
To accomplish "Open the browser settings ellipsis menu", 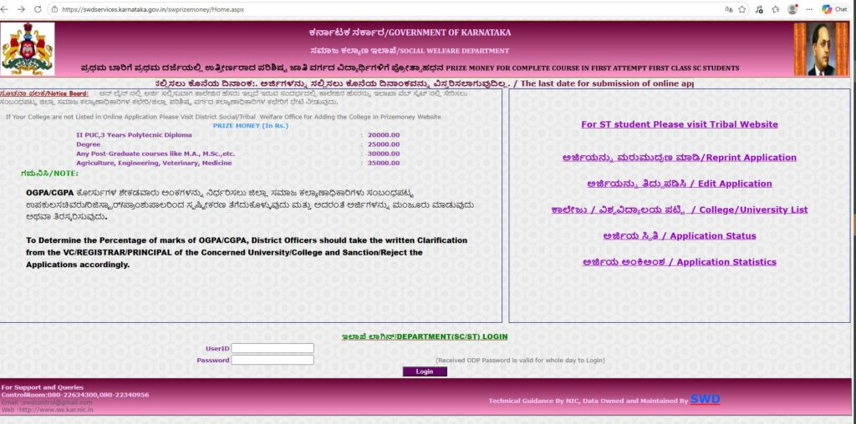I will (x=809, y=9).
